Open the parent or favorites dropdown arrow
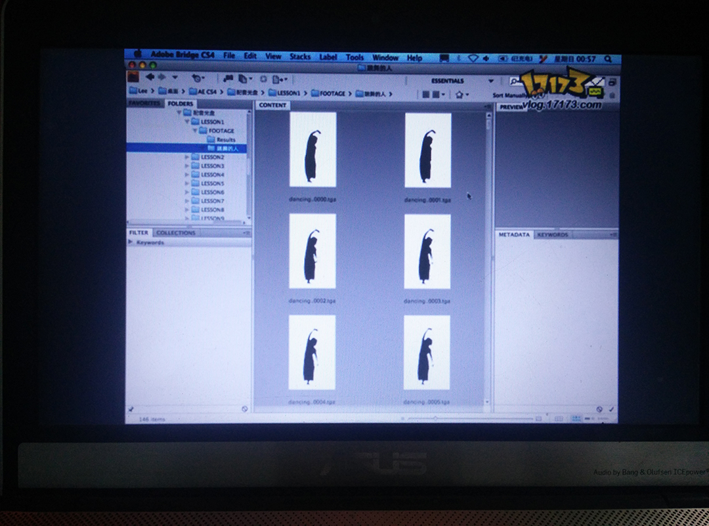The image size is (709, 526). [175, 77]
